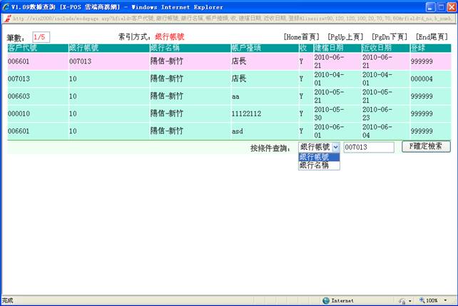Expand the 銀行帳號 search condition combo box
The height and width of the screenshot is (306, 458).
(336, 147)
